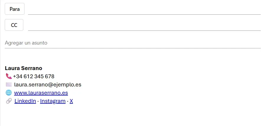Image resolution: width=261 pixels, height=126 pixels.
Task: Click the dot separator between Instagram and X
Action: [x=68, y=101]
